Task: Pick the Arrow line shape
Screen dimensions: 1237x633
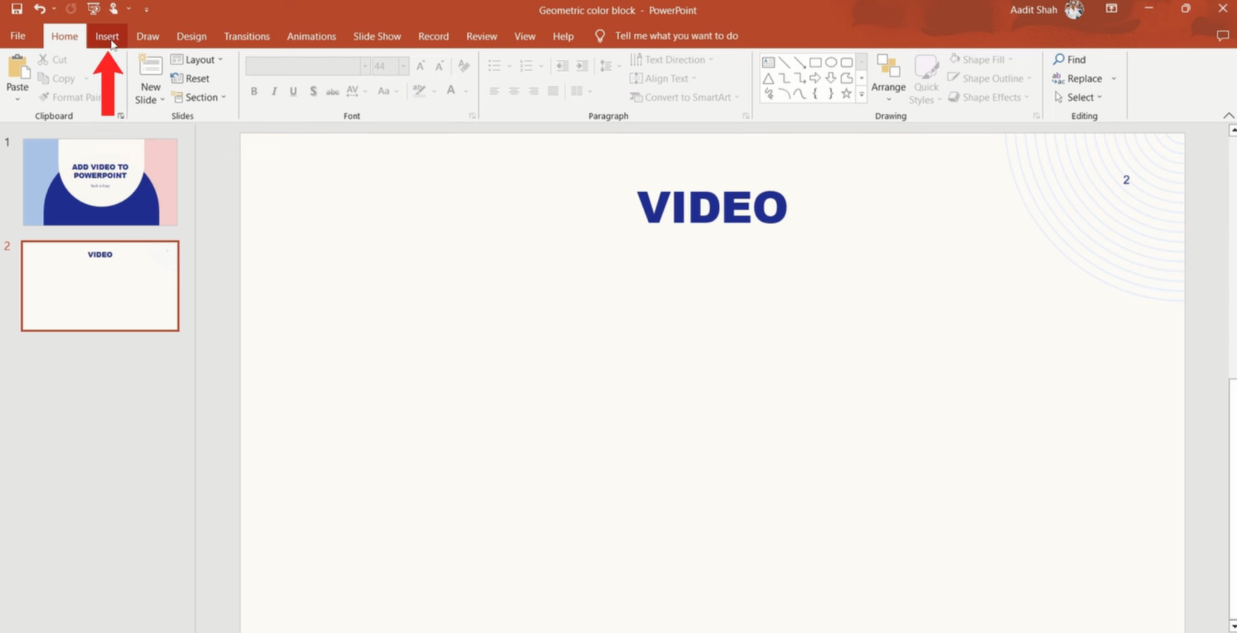Action: point(799,62)
